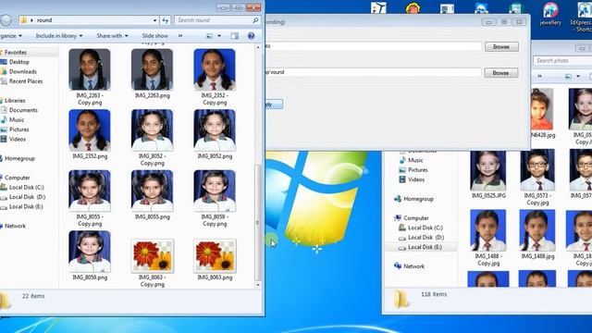Click change view icon in left window

[x=210, y=36]
